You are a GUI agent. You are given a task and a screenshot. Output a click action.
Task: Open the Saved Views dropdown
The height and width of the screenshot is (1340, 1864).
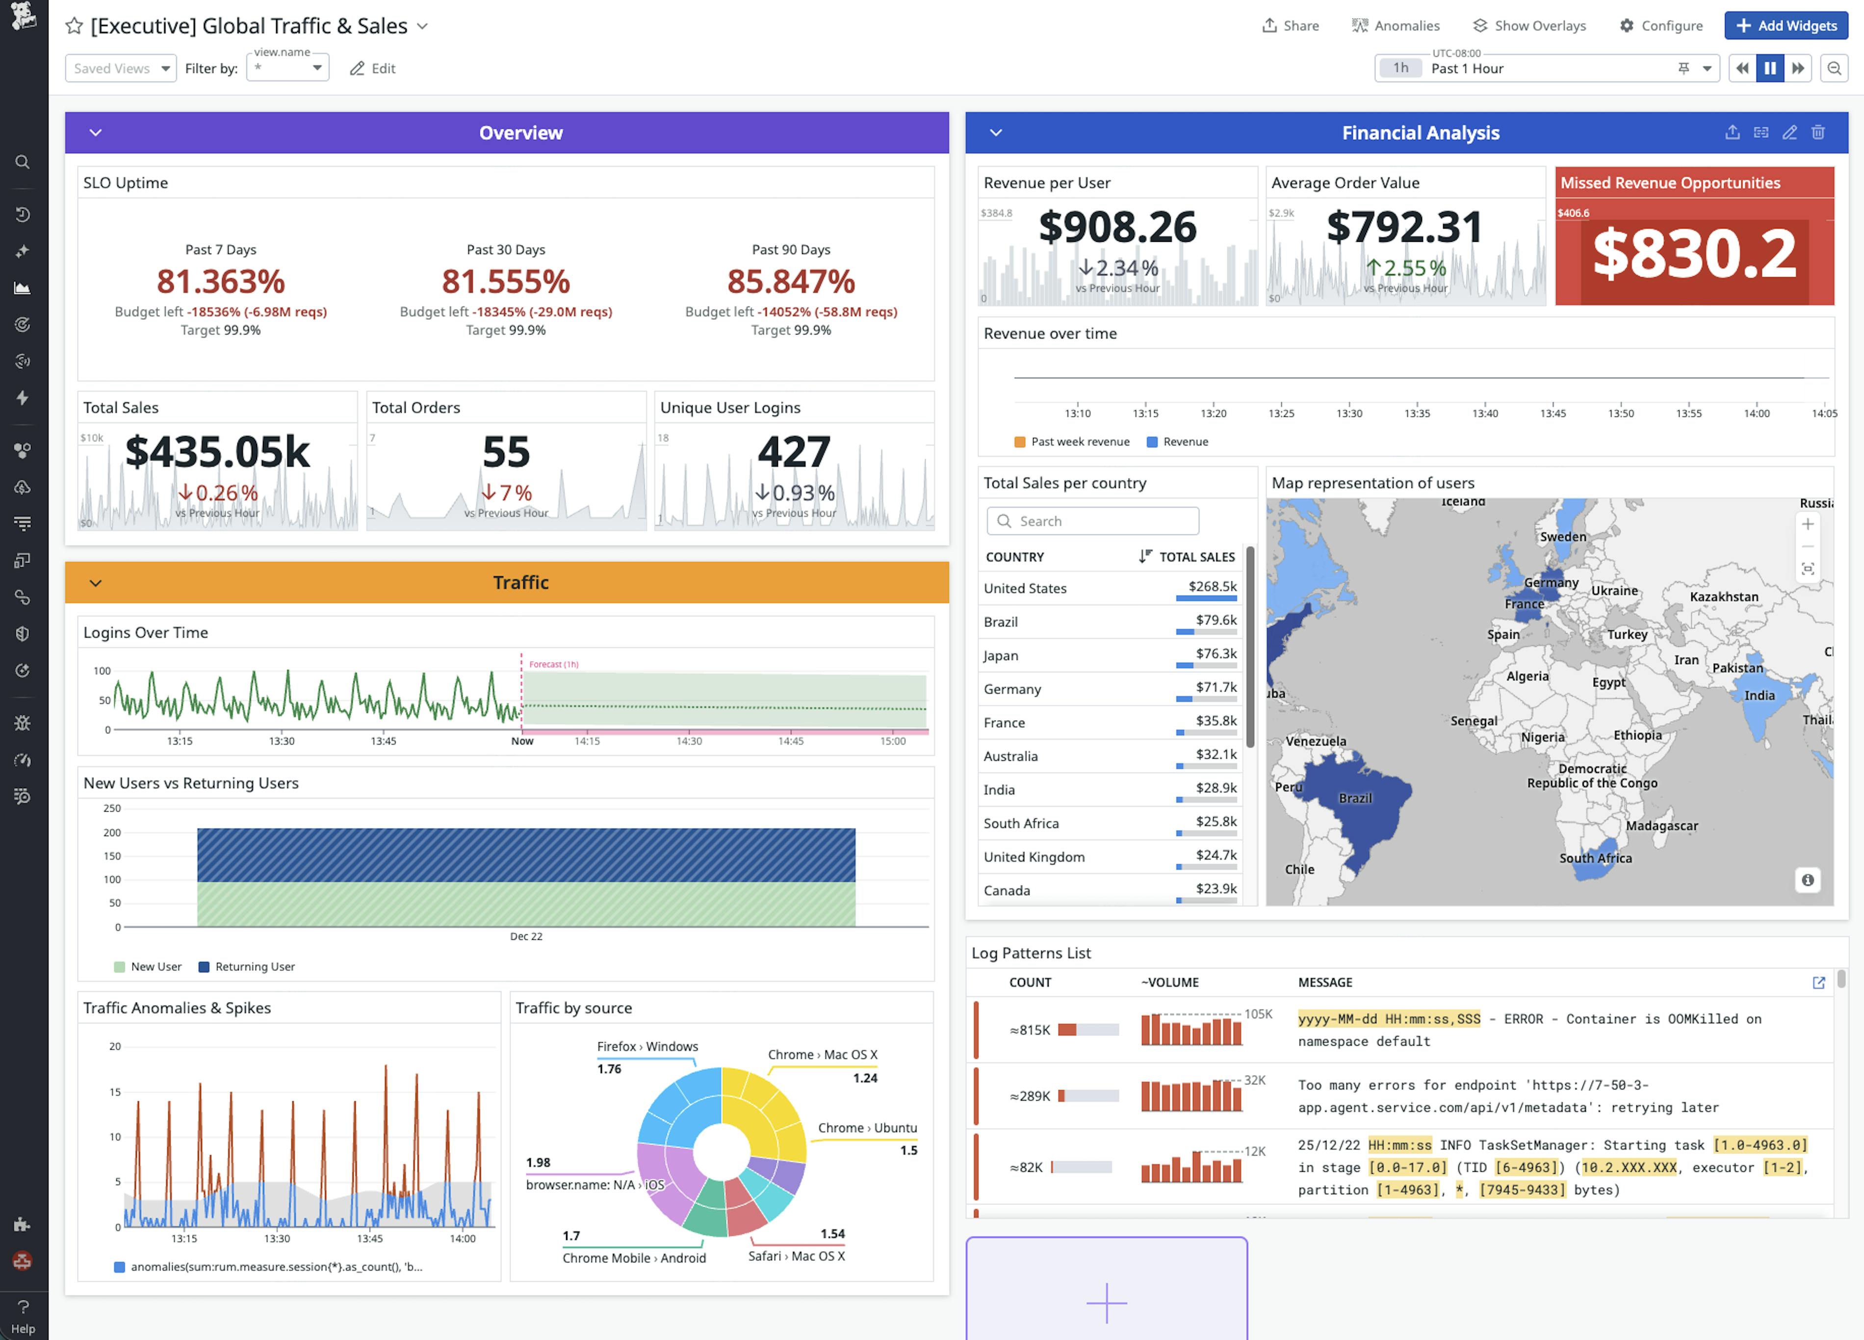click(x=120, y=68)
